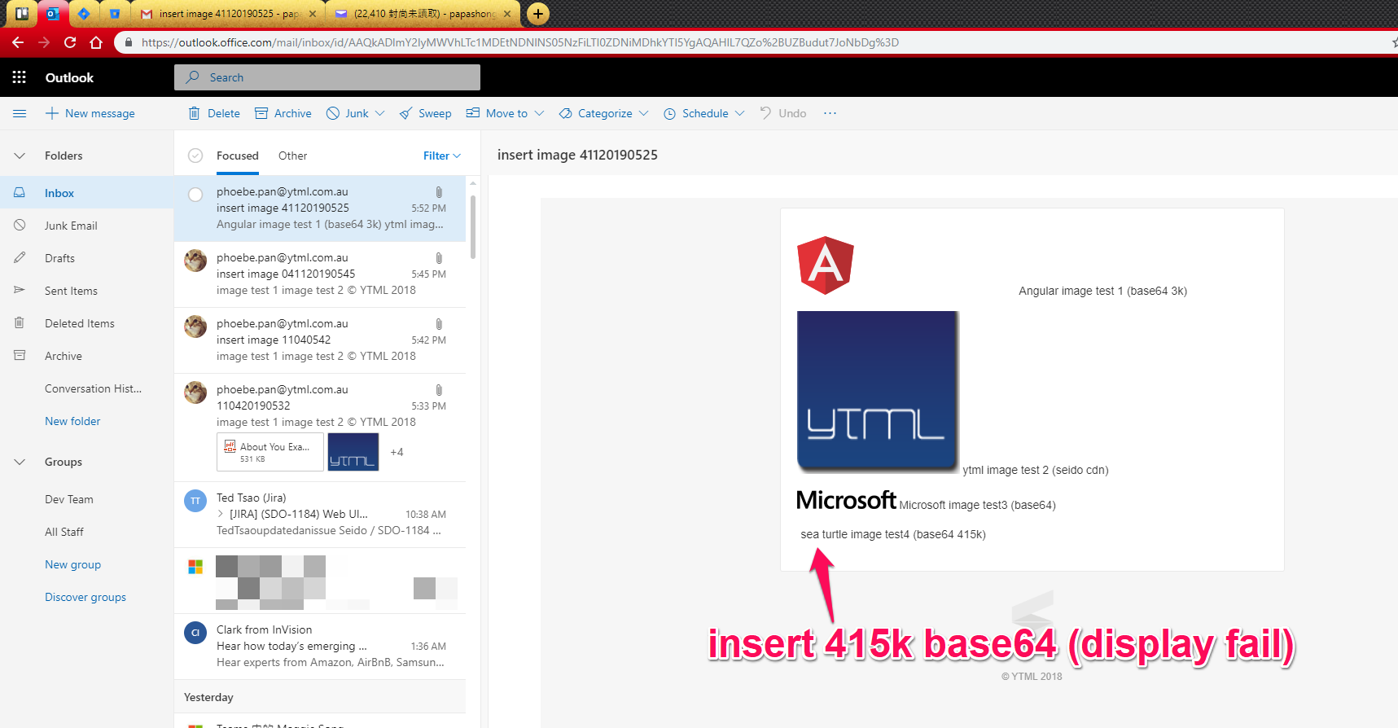Click the Categorize tag icon
The height and width of the screenshot is (728, 1398).
pos(565,113)
